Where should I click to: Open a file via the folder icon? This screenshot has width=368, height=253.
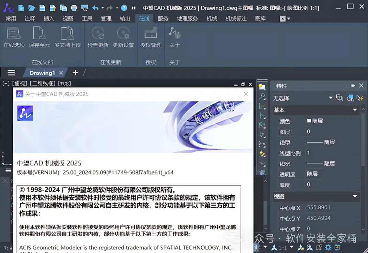pyautogui.click(x=31, y=8)
